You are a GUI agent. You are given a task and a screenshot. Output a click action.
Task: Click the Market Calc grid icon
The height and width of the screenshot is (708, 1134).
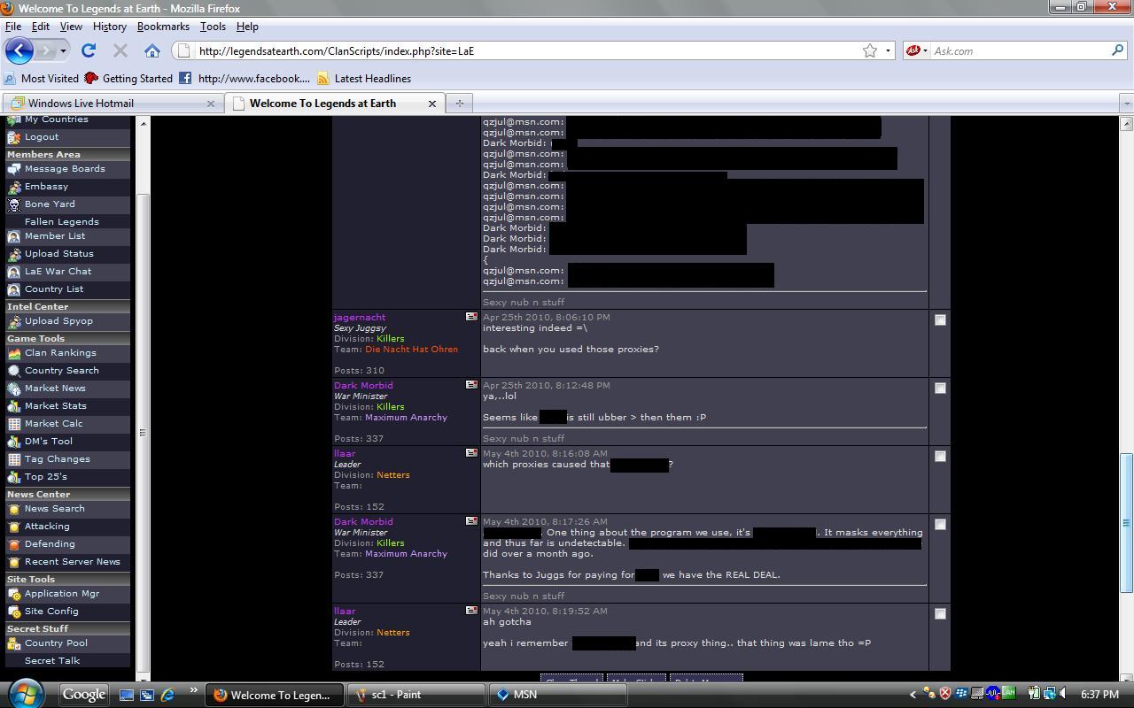point(14,424)
